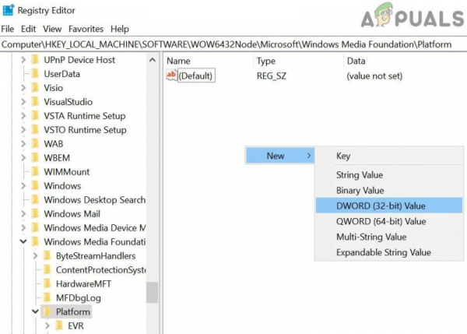This screenshot has height=334, width=467.
Task: Open the Help menu
Action: [120, 29]
